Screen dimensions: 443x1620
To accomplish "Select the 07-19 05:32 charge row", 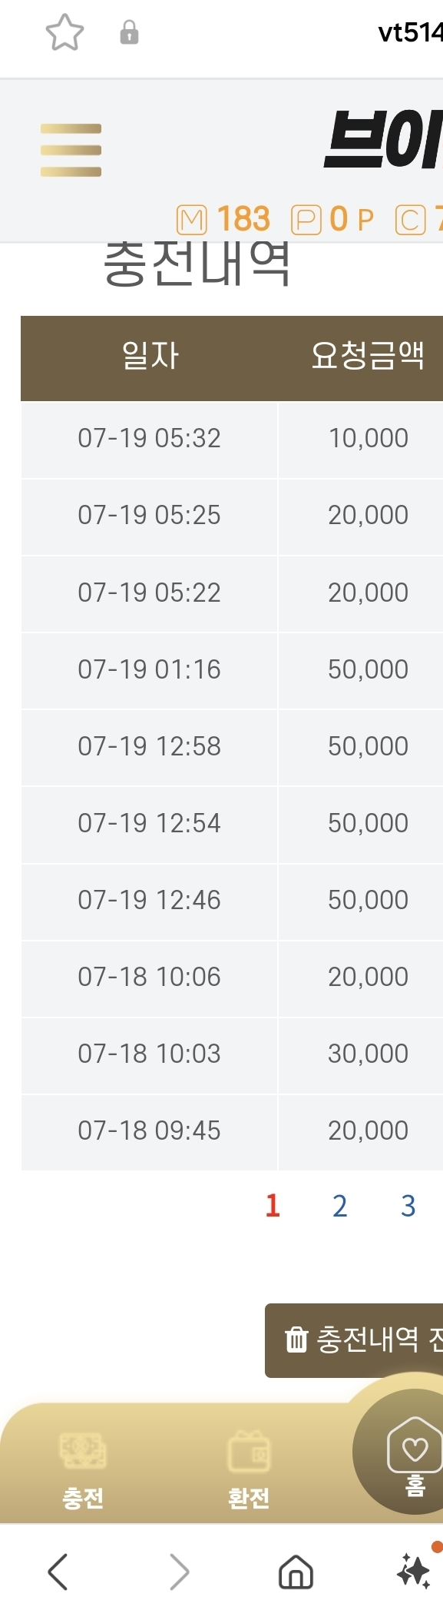I will pos(232,438).
